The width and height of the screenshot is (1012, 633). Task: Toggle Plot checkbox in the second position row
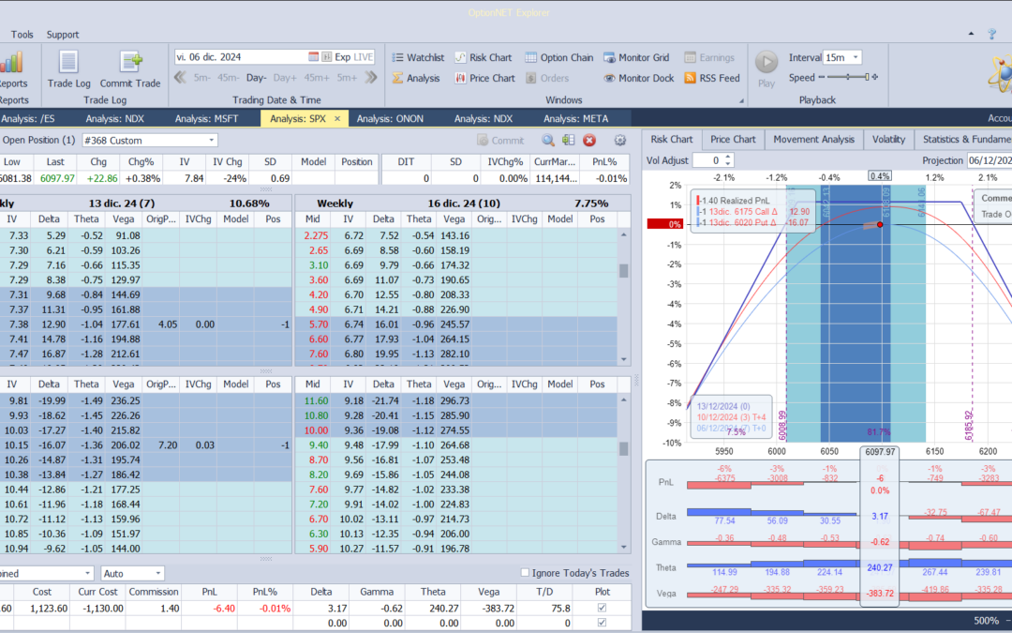[603, 623]
